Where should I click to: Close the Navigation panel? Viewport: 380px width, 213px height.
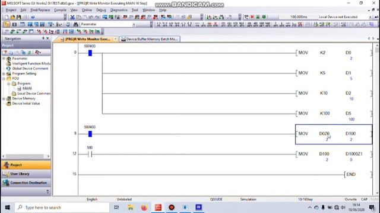[x=47, y=38]
